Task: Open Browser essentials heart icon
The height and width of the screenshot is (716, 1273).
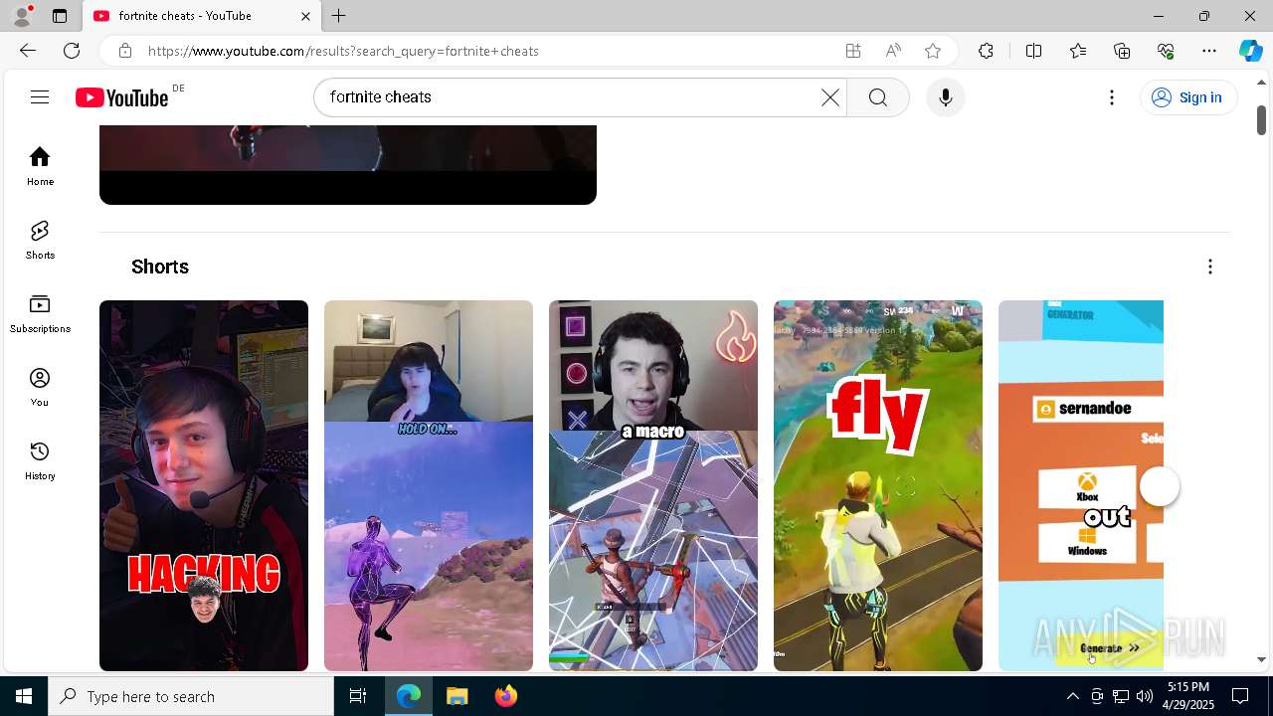Action: coord(1166,51)
